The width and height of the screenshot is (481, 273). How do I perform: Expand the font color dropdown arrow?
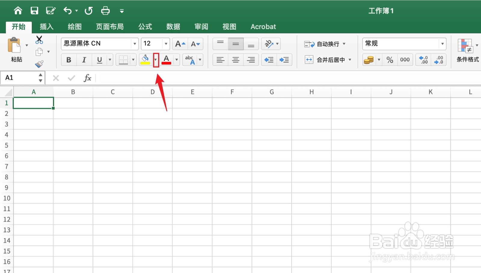click(177, 60)
